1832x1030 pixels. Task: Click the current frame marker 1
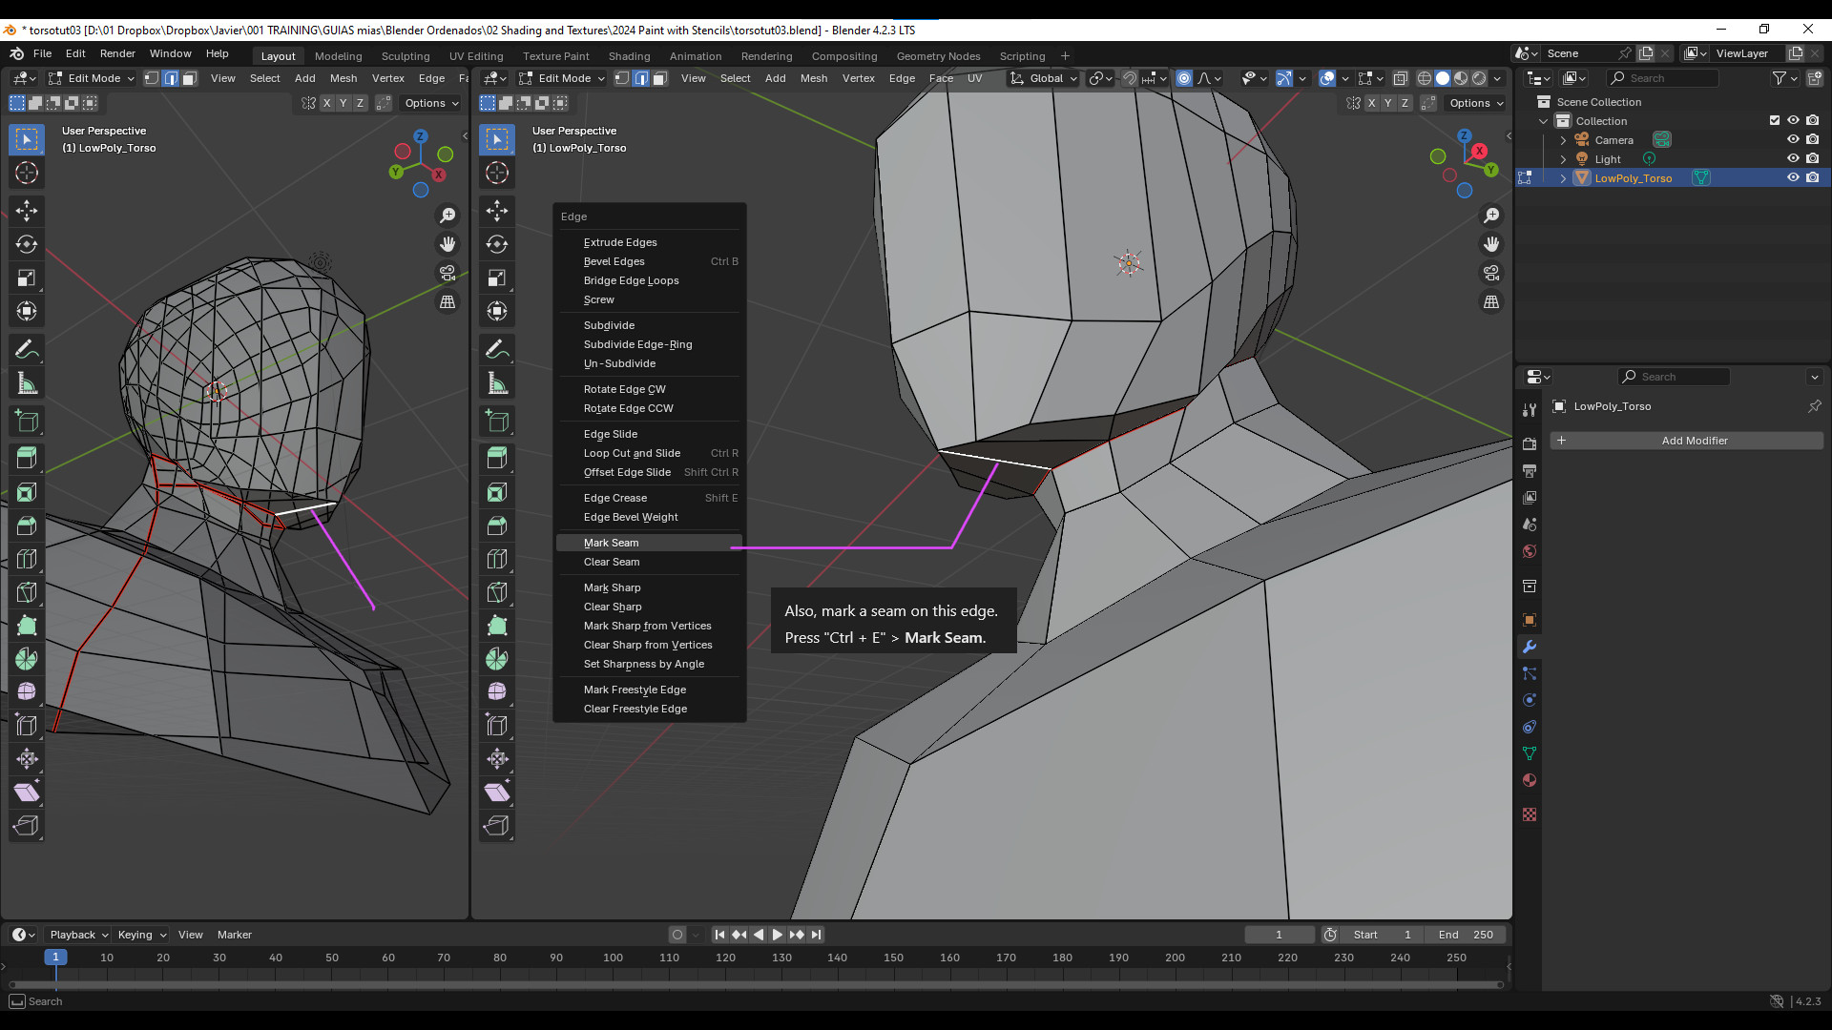[55, 958]
